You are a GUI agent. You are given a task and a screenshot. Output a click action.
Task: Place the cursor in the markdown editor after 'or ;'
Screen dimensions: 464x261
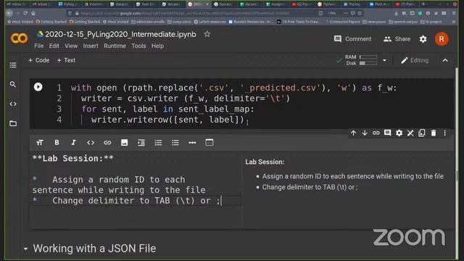point(221,201)
